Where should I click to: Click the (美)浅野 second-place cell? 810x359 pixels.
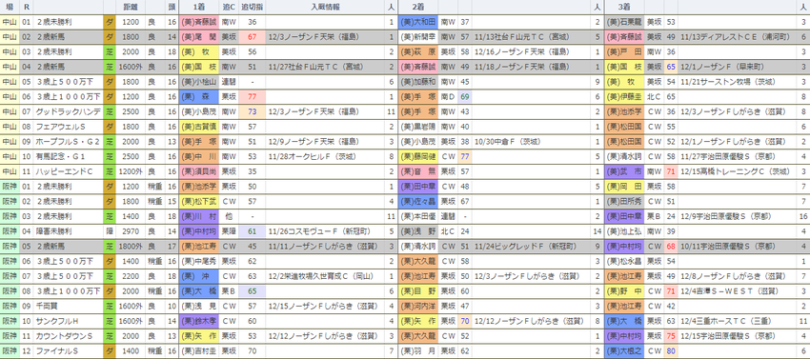click(x=418, y=231)
